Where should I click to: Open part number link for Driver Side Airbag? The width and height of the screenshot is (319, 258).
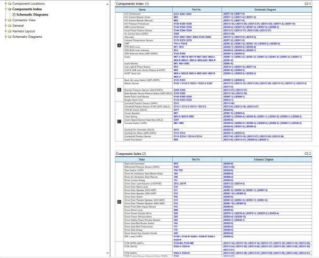click(176, 230)
